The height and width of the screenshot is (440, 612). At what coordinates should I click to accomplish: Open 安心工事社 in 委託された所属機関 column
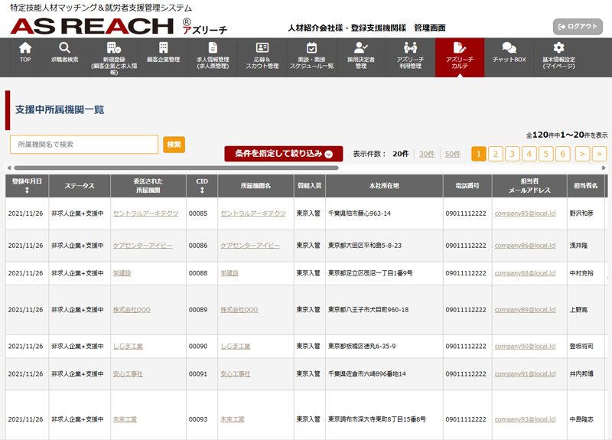click(x=128, y=374)
